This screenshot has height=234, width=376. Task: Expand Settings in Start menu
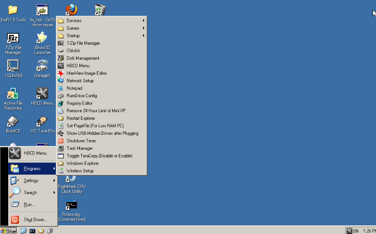pos(32,181)
